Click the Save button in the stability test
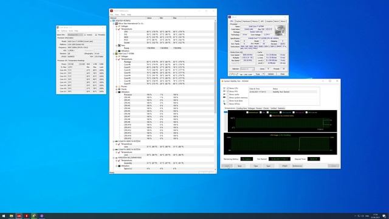 [x=269, y=166]
